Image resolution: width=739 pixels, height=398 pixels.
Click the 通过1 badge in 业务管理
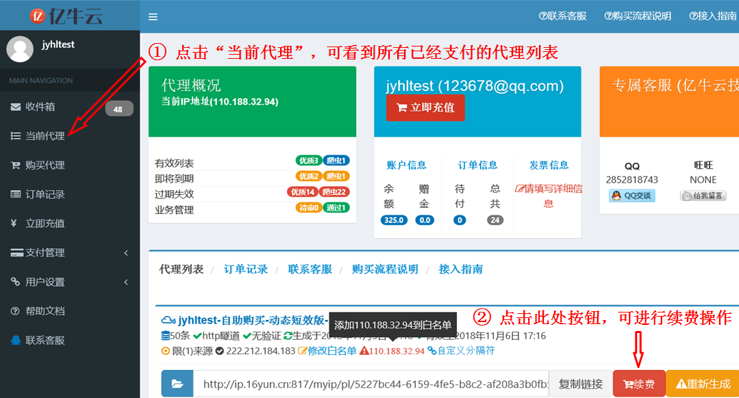pos(336,207)
